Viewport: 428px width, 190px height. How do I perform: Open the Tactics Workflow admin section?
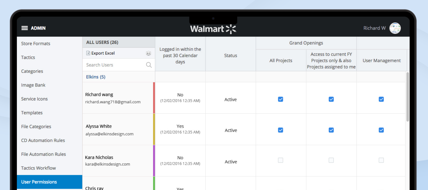point(38,168)
